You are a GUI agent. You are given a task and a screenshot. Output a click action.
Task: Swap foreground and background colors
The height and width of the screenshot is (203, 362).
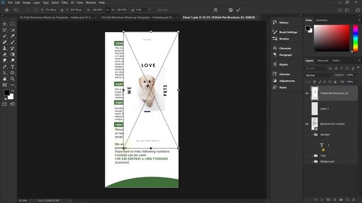click(x=12, y=91)
